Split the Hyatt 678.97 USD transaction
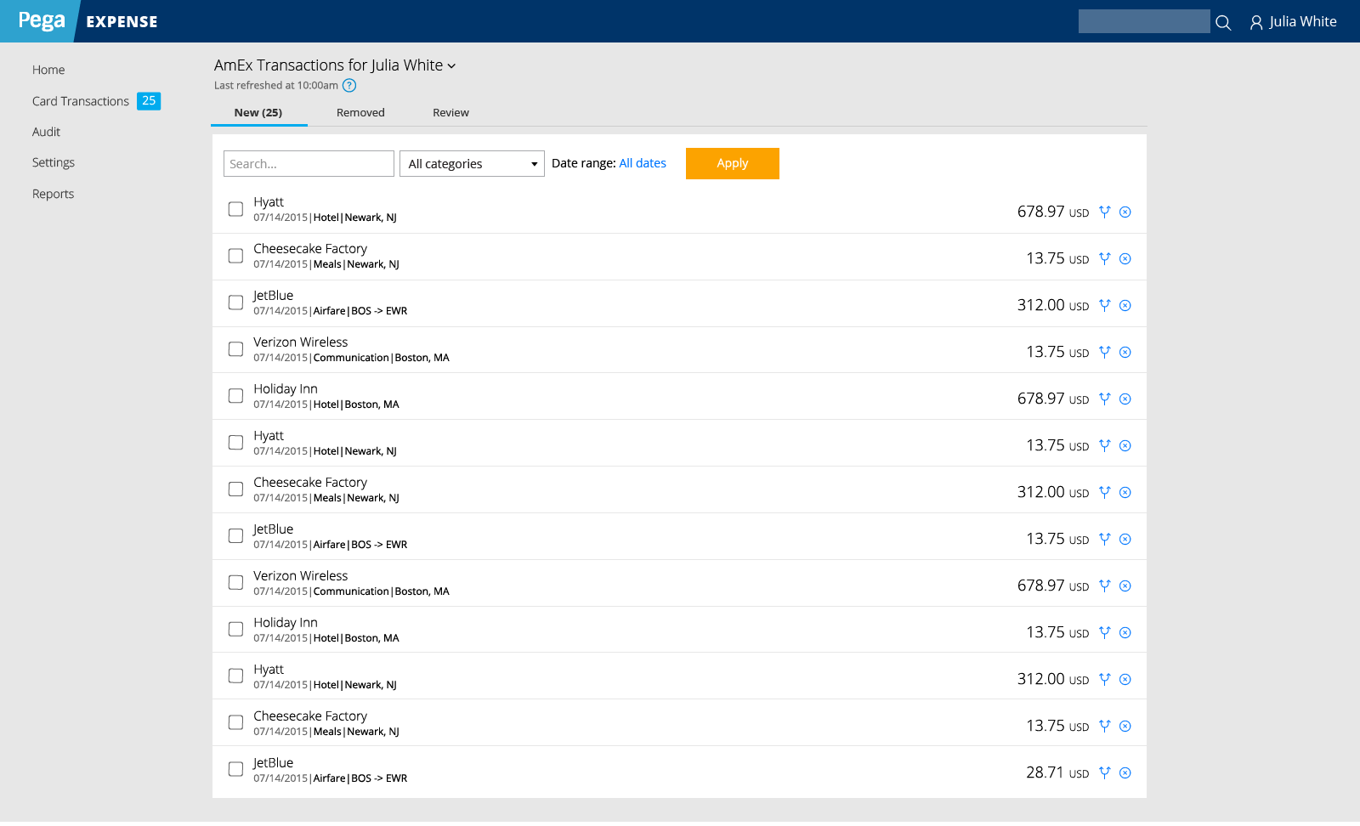The width and height of the screenshot is (1360, 826). tap(1105, 212)
